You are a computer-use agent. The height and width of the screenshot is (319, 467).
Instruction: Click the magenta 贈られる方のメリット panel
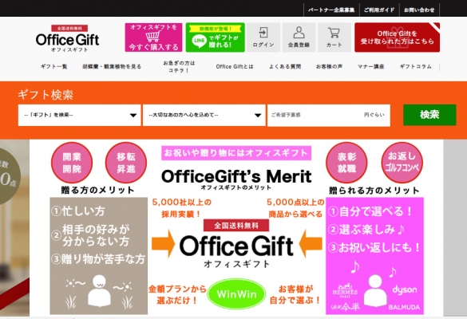374,256
